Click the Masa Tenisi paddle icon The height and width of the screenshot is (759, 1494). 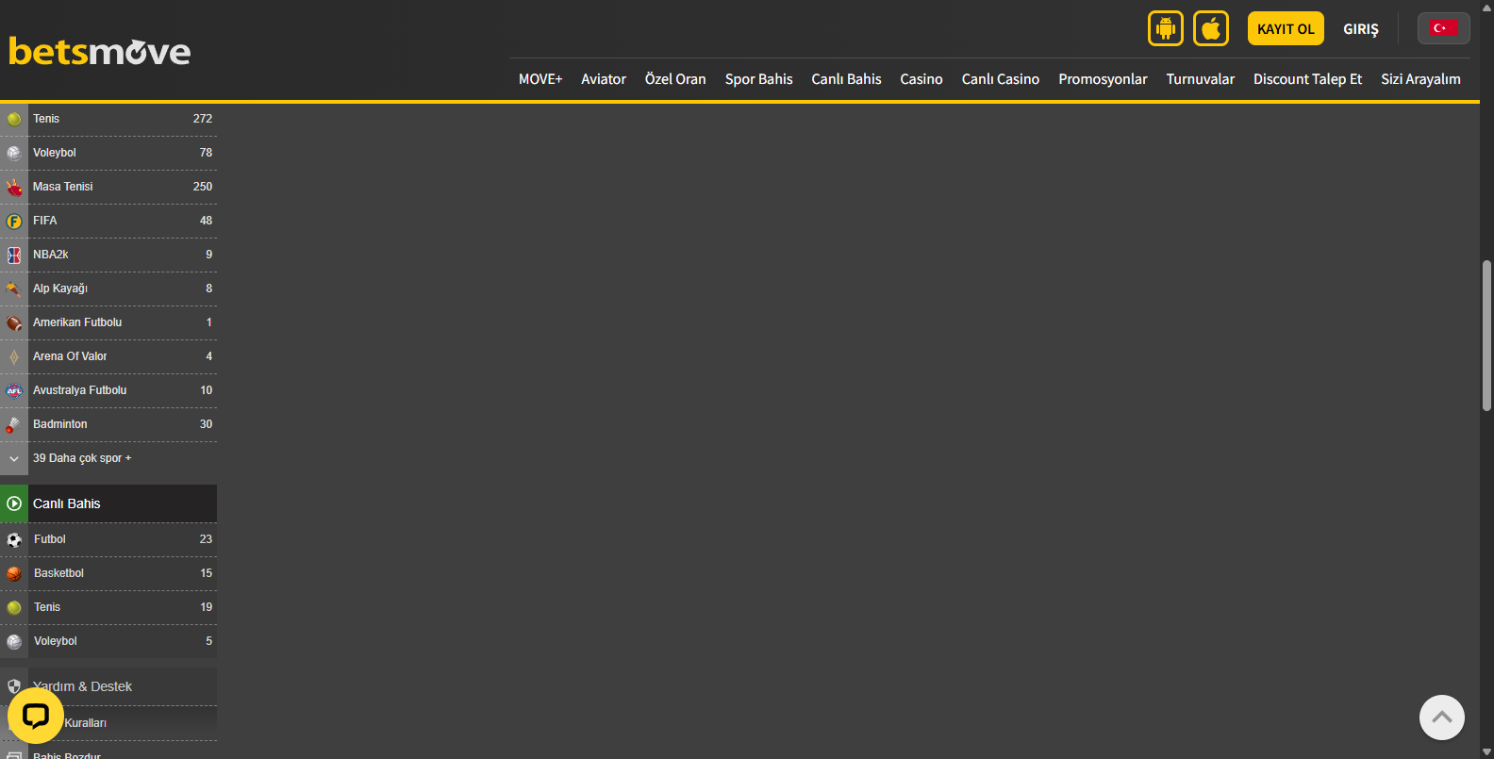(14, 187)
